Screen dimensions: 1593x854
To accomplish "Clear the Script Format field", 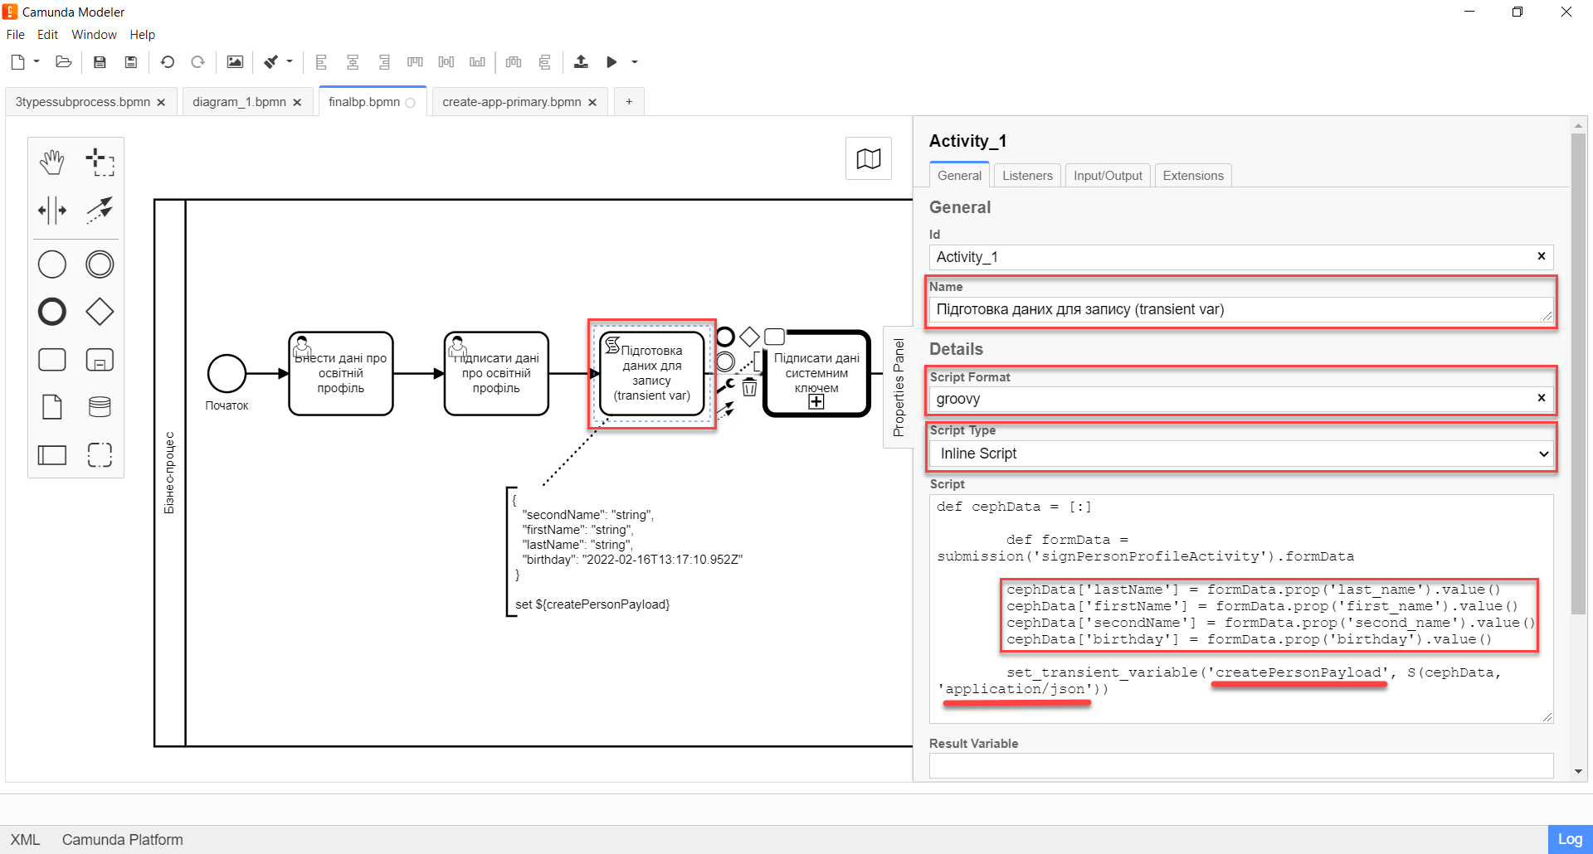I will coord(1541,398).
